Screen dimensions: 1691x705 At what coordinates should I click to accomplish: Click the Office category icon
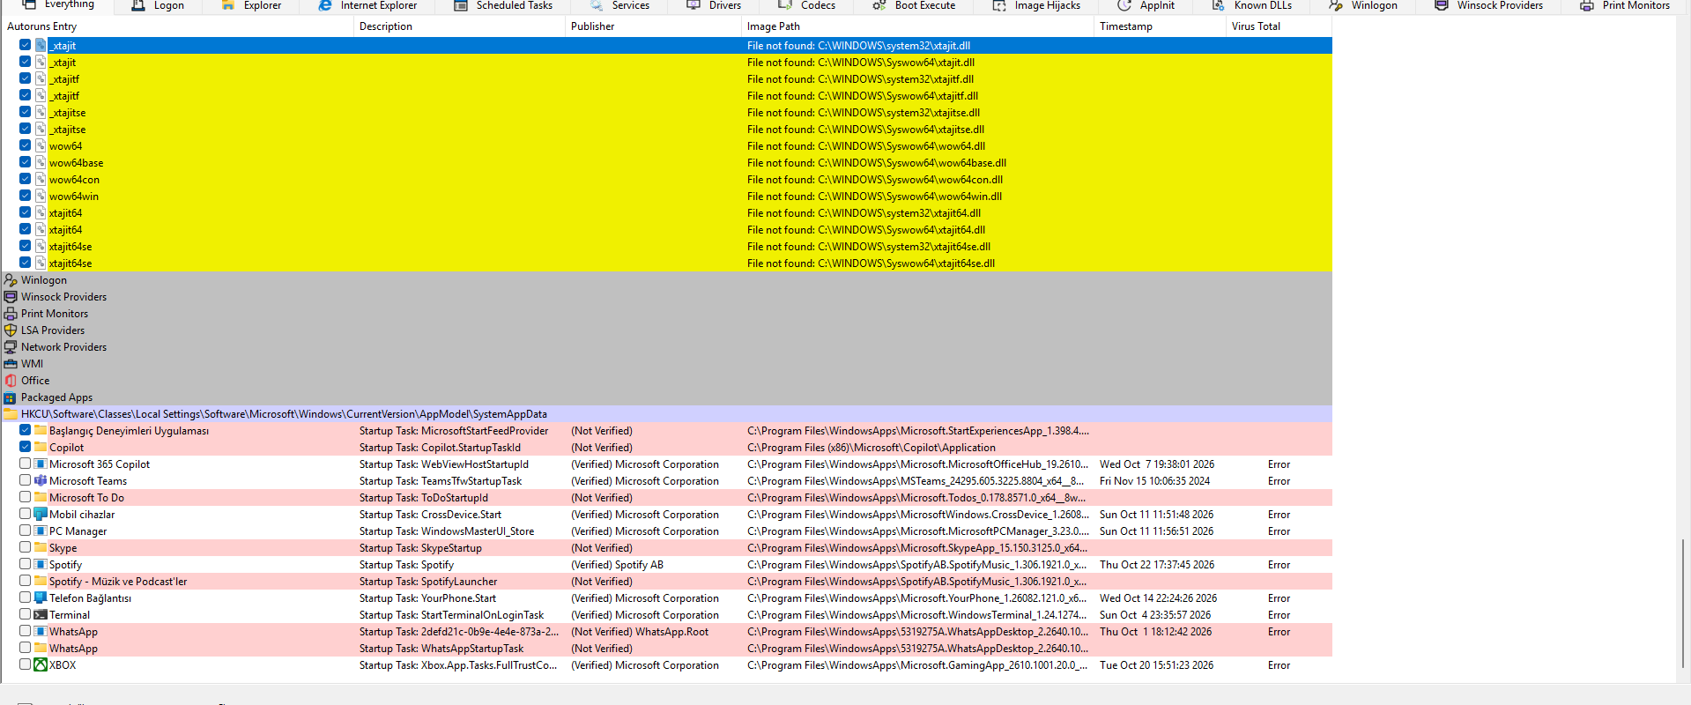[x=11, y=381]
